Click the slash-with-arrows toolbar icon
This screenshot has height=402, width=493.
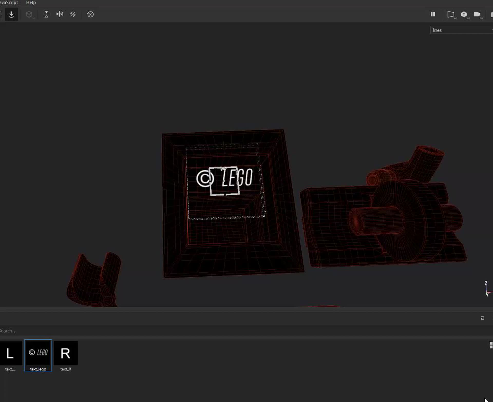pyautogui.click(x=73, y=14)
